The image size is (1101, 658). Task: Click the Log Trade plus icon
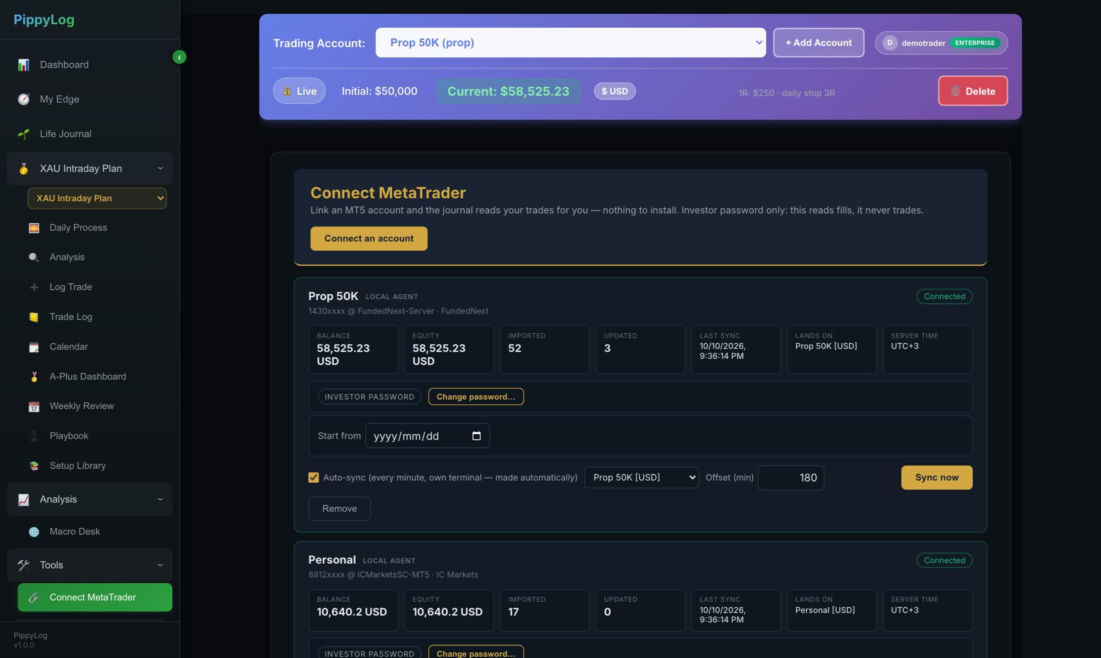[x=34, y=287]
